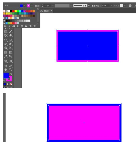Pick the yellow swatch in top row

[x=16, y=11]
